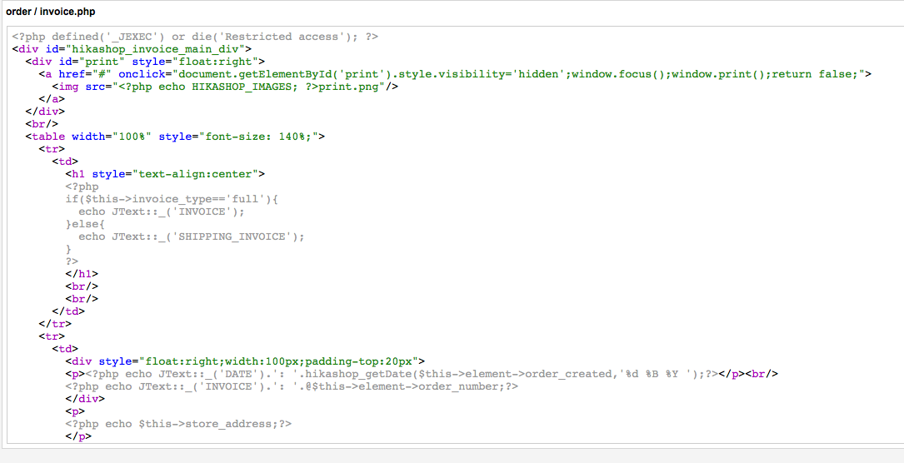Place cursor in the PHP defined('_JEXEC') line
Image resolution: width=904 pixels, height=463 pixels.
195,37
